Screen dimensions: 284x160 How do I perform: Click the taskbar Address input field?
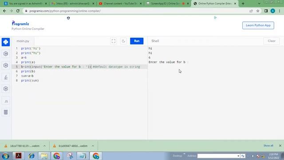tap(217, 156)
